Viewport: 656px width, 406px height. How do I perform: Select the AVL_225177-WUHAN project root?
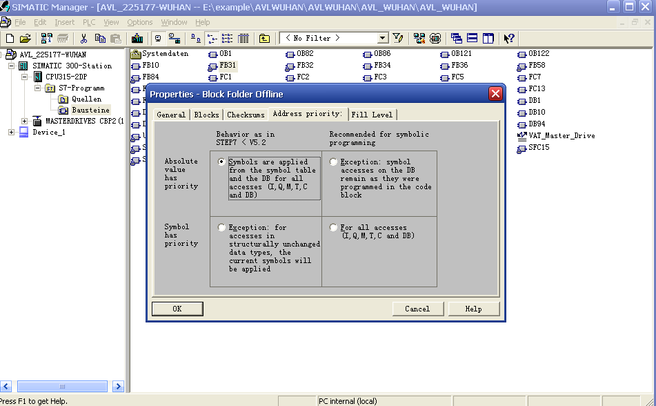46,55
